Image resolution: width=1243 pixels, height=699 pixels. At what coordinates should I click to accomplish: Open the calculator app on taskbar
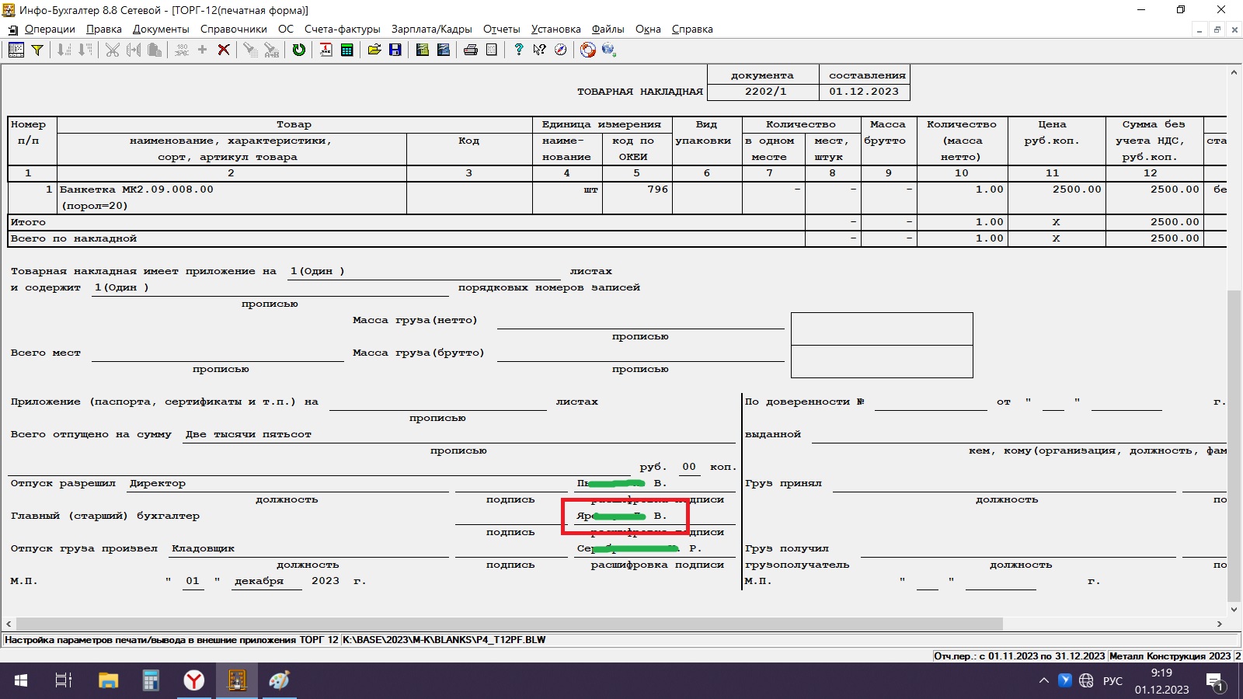point(151,681)
